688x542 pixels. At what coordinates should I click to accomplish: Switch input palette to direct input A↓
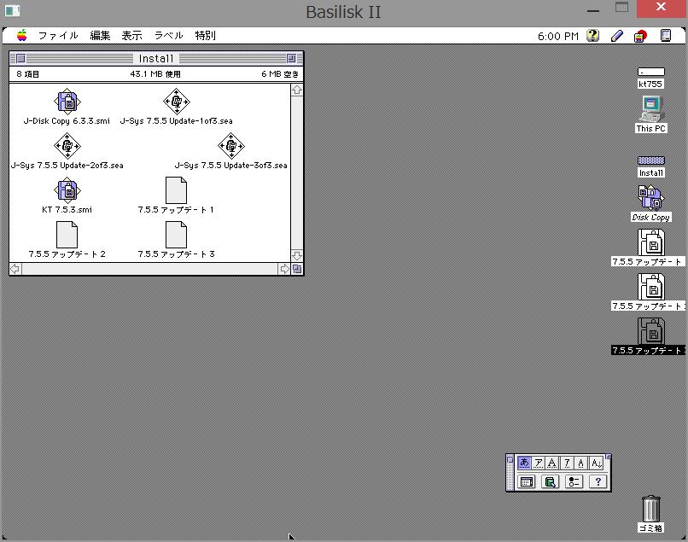pos(597,463)
